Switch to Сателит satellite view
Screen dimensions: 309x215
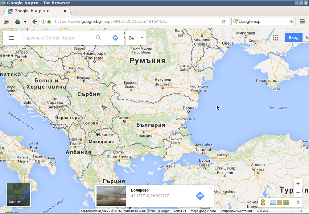click(x=19, y=195)
